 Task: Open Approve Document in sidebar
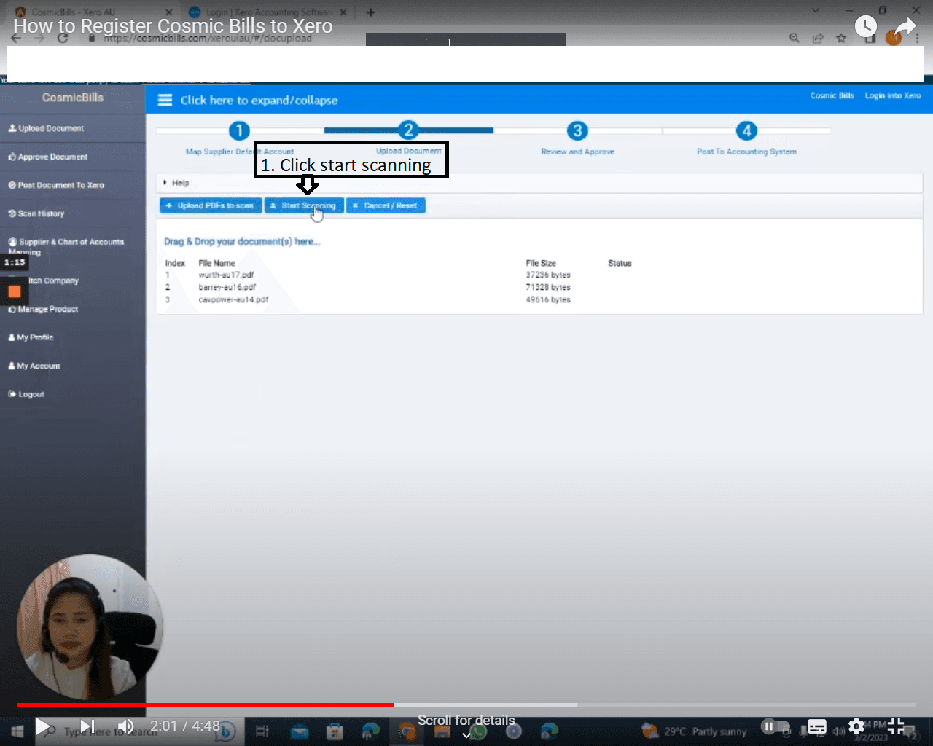point(47,157)
